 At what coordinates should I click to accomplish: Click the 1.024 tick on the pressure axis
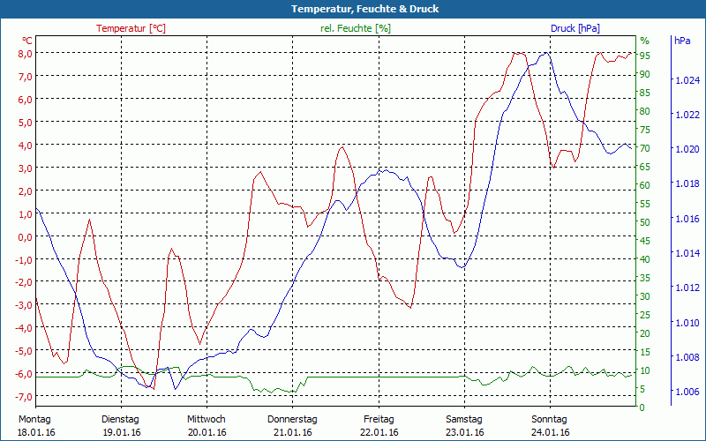click(686, 80)
